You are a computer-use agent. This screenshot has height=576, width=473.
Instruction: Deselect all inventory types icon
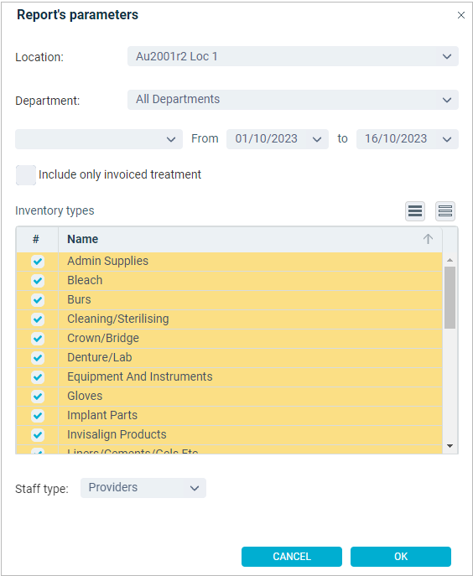[x=445, y=210]
